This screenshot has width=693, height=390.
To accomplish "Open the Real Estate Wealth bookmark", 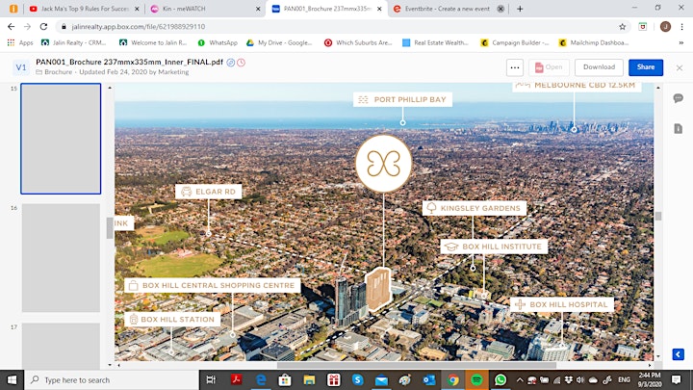I will 436,43.
